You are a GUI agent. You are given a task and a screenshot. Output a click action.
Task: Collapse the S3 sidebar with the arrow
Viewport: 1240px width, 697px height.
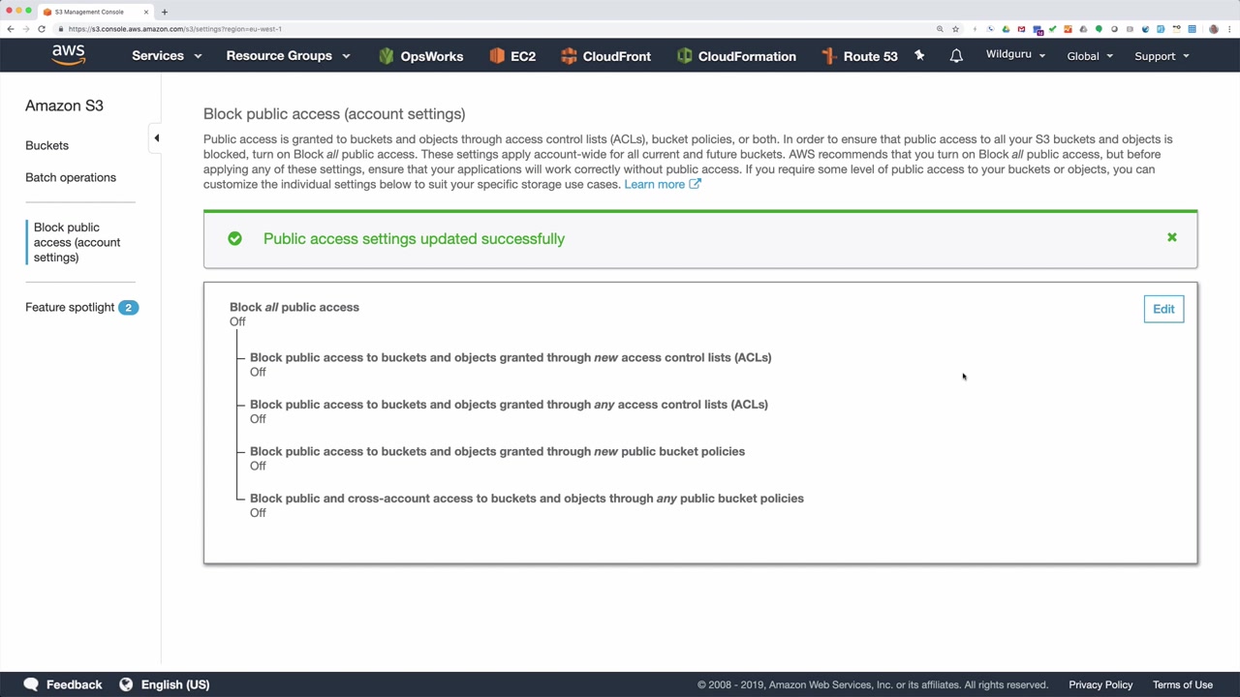[x=156, y=138]
